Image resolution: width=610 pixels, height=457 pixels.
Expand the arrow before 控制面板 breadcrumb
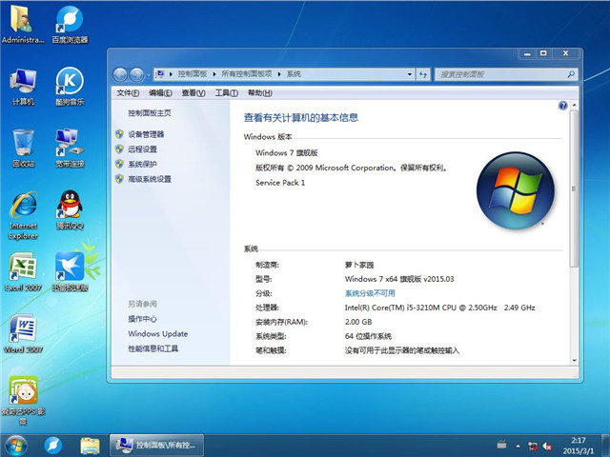coord(171,74)
